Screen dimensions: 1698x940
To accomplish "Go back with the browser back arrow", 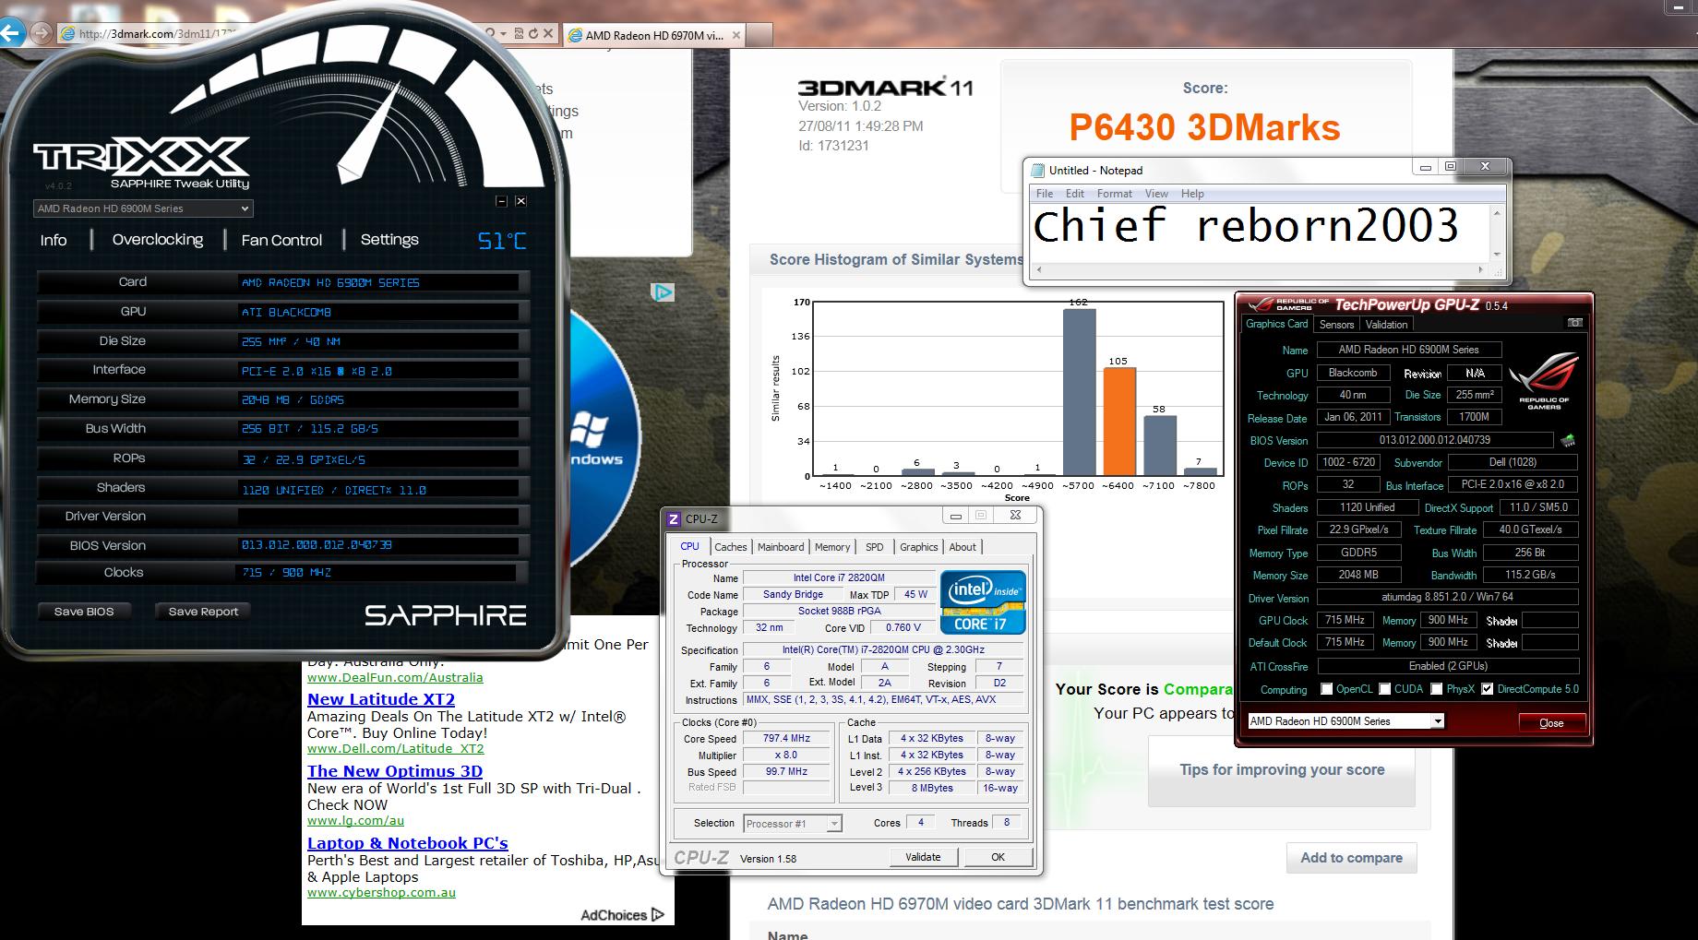I will coord(10,33).
